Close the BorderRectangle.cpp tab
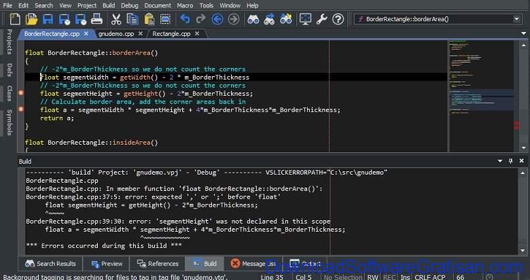 [x=86, y=33]
